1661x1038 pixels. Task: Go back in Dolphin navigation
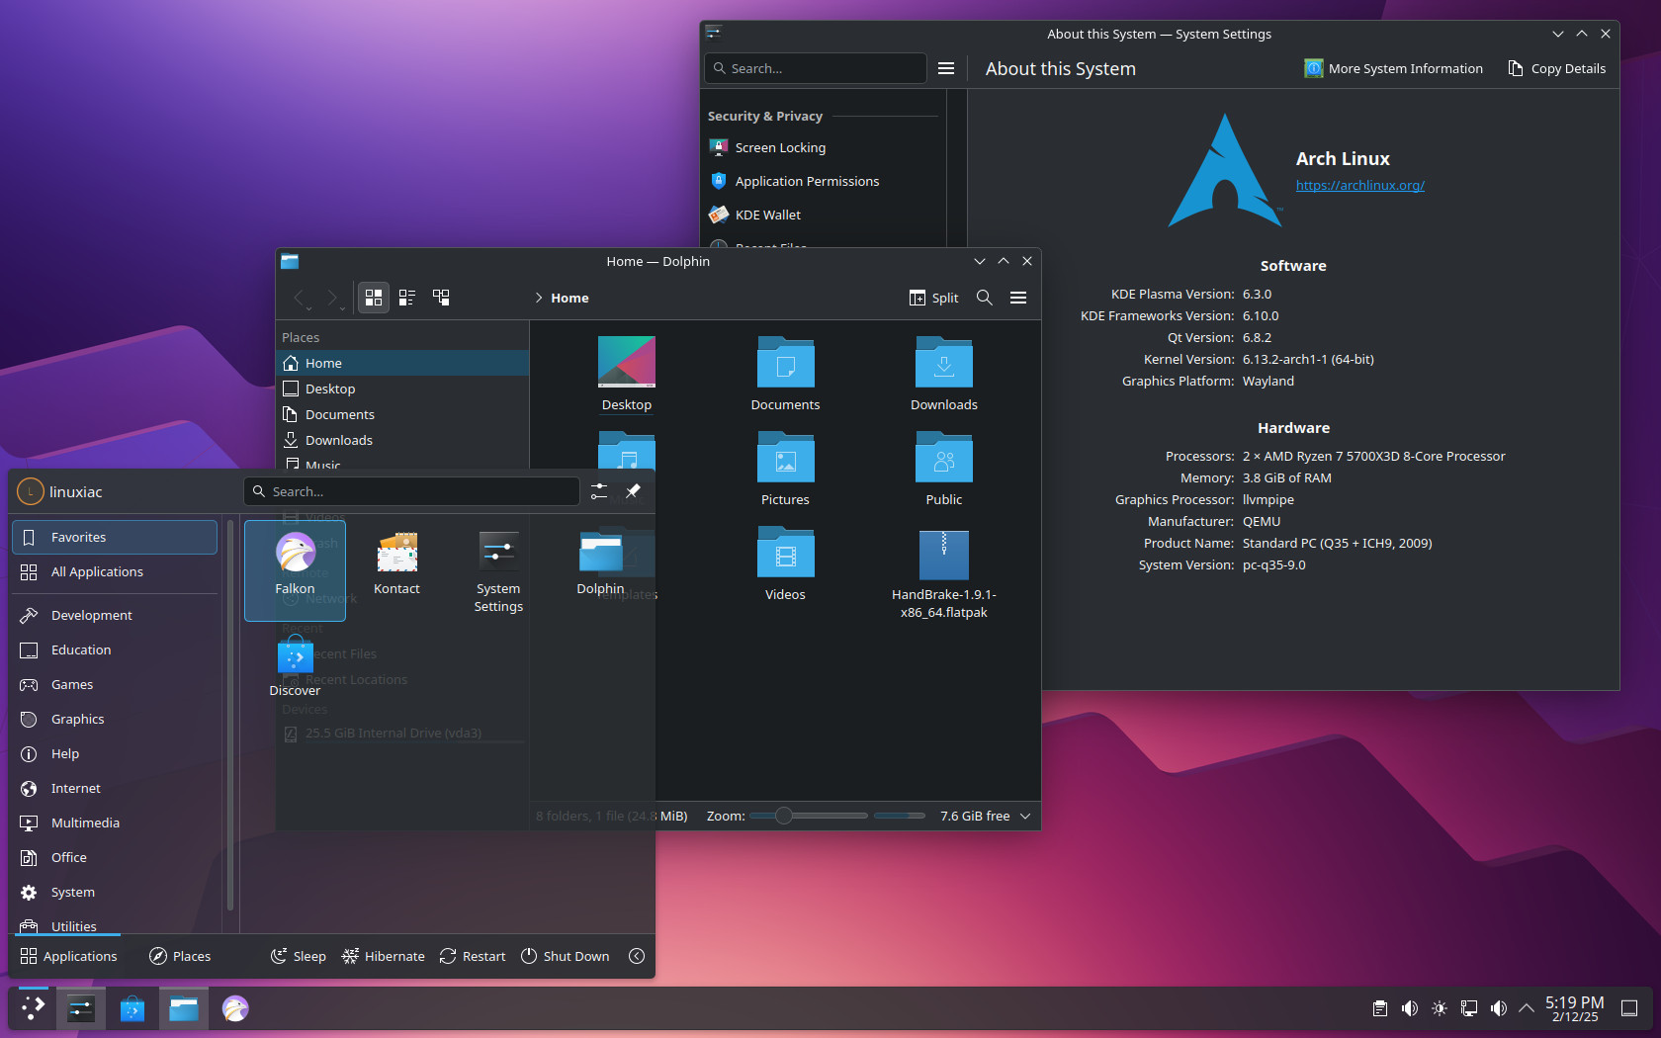(301, 298)
